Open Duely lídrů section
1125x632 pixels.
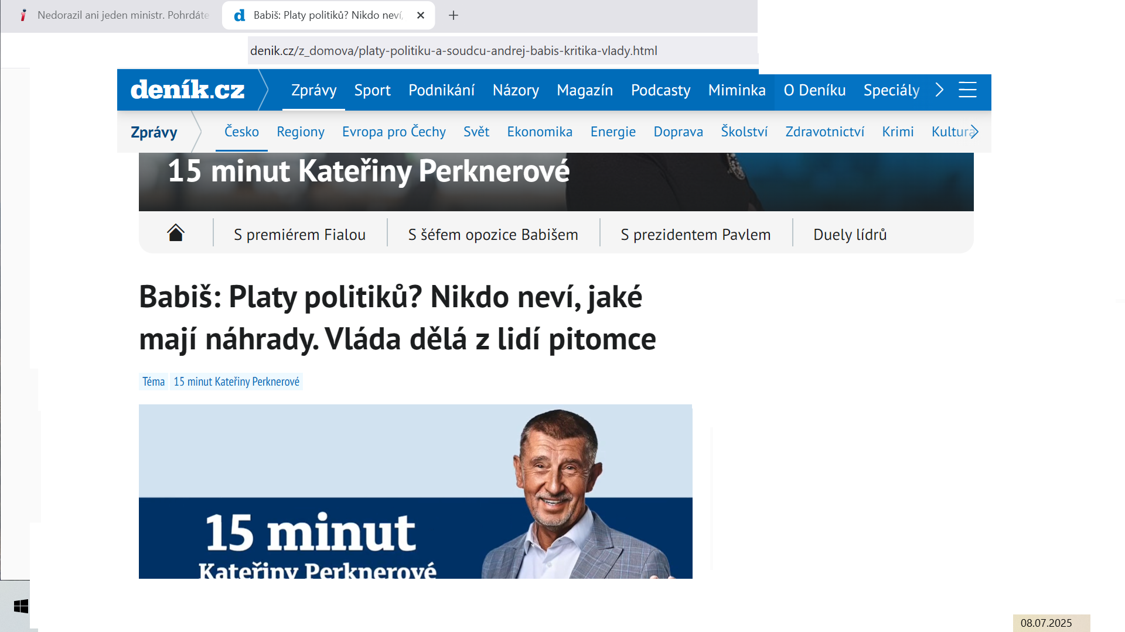pyautogui.click(x=850, y=235)
